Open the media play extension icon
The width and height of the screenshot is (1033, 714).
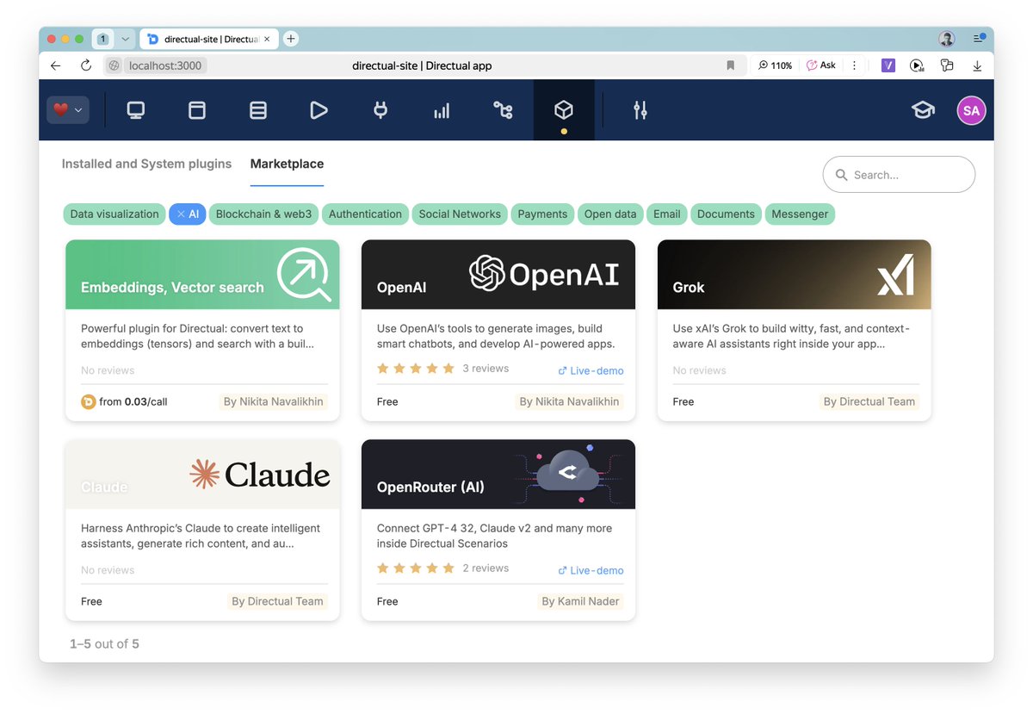point(918,65)
